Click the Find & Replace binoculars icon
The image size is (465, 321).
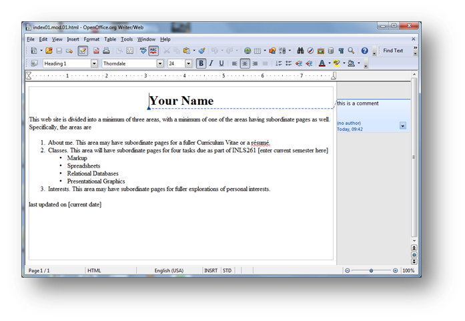click(300, 51)
